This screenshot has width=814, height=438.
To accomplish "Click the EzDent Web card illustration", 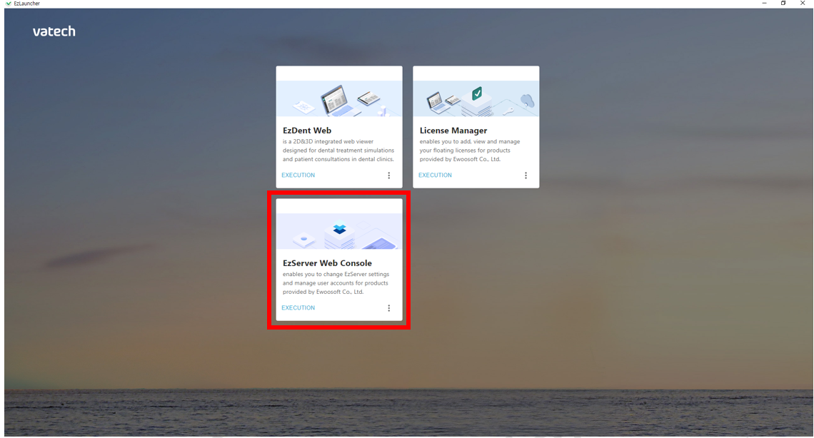I will [339, 98].
